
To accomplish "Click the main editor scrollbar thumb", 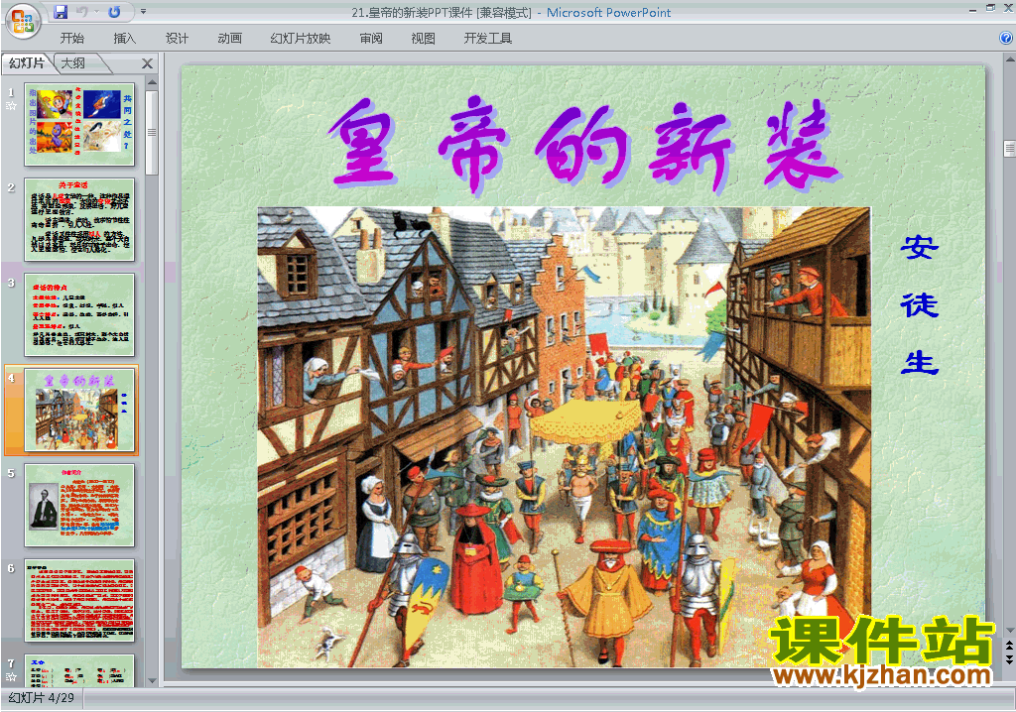I will point(1009,149).
